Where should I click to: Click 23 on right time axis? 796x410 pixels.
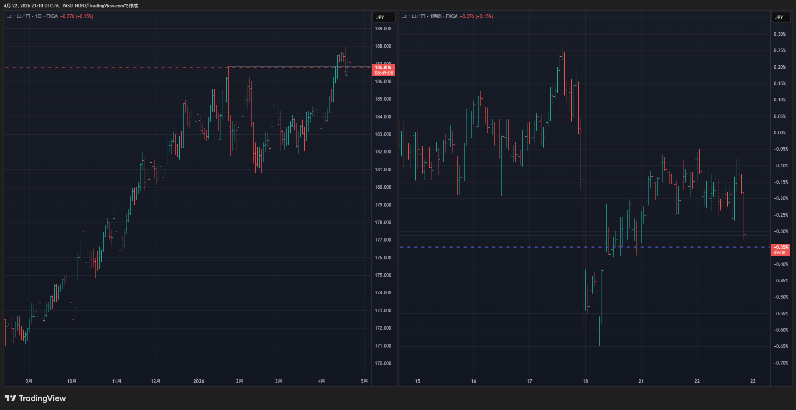click(753, 381)
